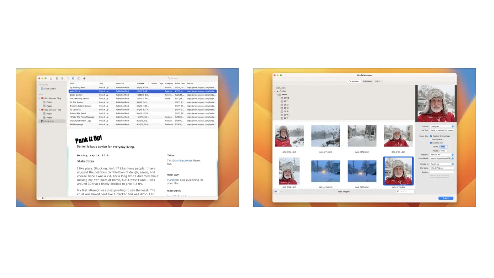Click the Red Sweater Blog icon in sidebar

pos(42,98)
